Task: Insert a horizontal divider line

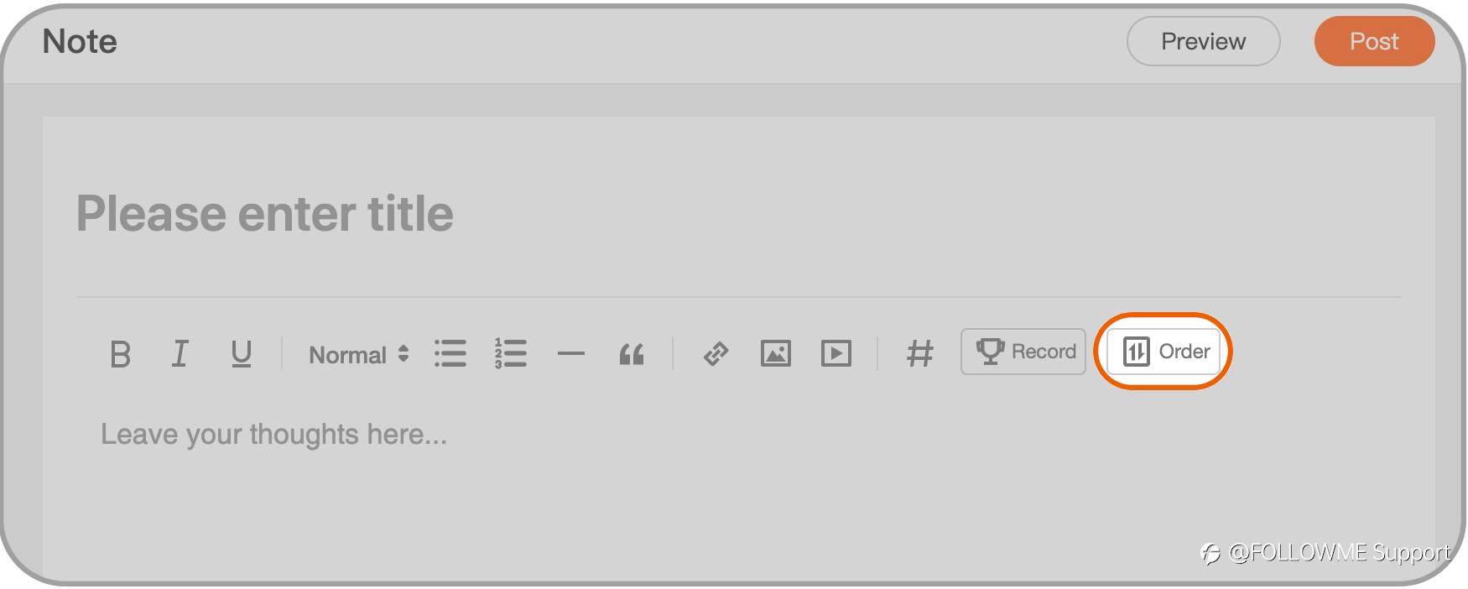Action: click(571, 354)
